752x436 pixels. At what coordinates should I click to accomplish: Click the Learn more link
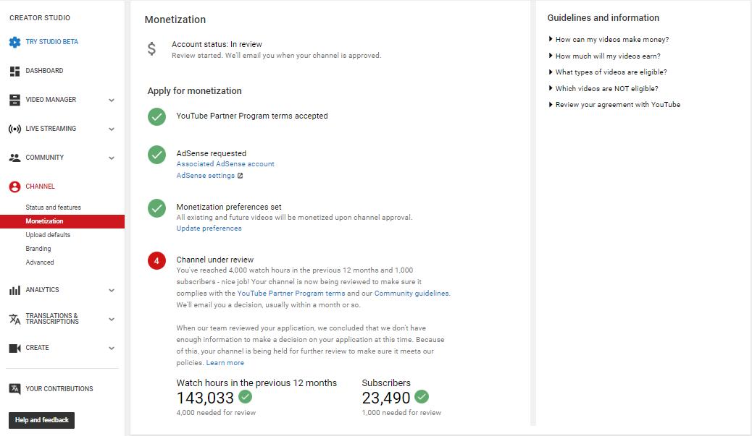[x=225, y=363]
